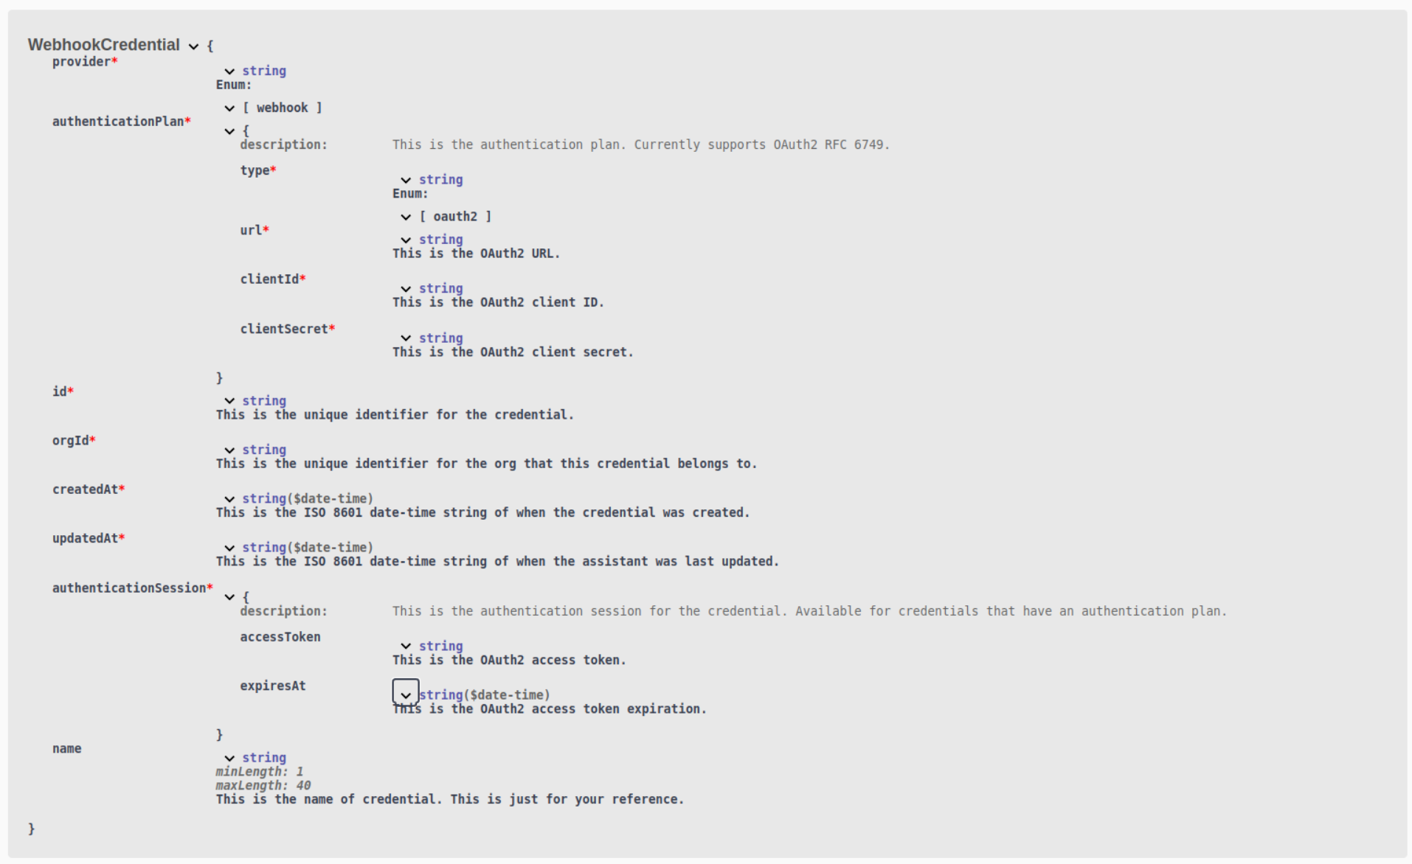Viewport: 1412px width, 864px height.
Task: Toggle chevron beside name string type
Action: click(x=229, y=758)
